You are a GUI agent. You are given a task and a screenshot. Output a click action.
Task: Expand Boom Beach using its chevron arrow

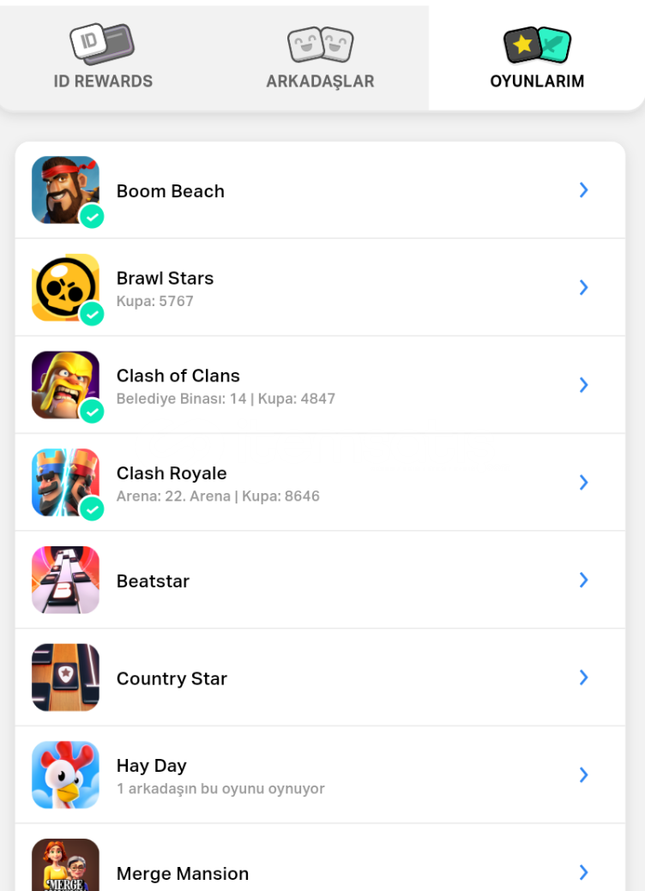pos(583,190)
